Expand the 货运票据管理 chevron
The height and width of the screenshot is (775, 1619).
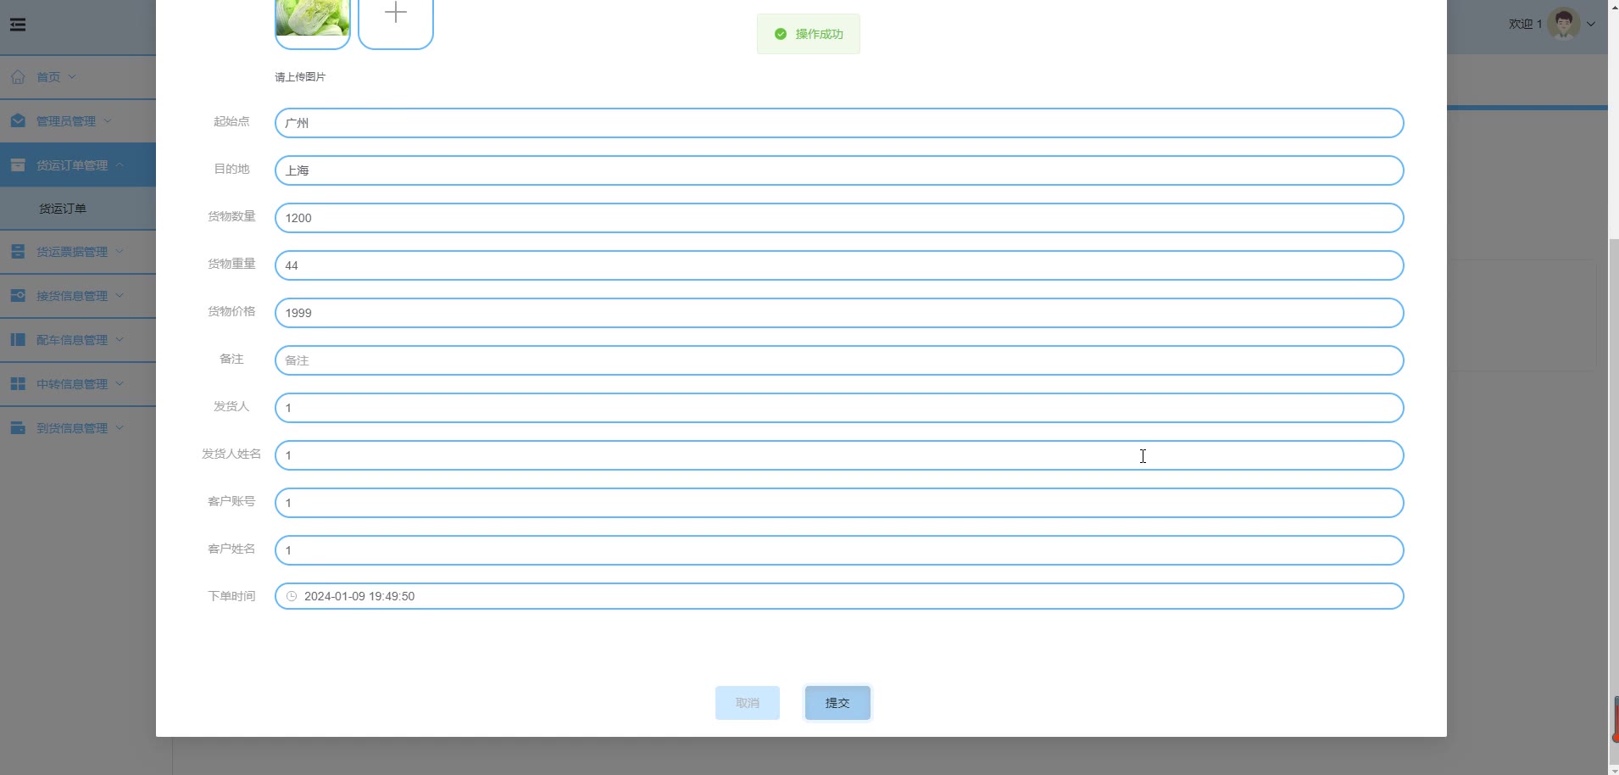pos(120,252)
